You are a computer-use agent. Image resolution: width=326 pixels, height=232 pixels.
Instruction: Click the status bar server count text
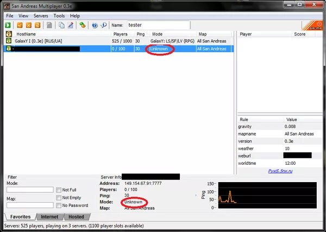pos(74,226)
